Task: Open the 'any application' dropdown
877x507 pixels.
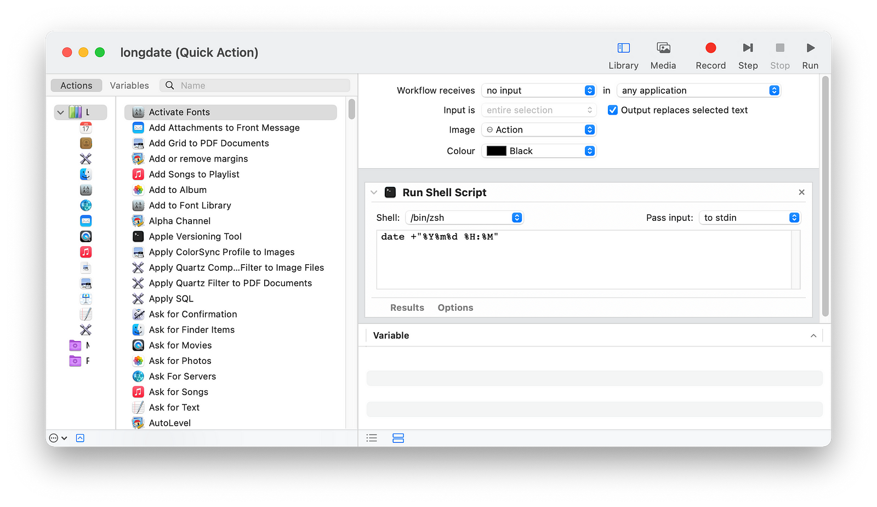Action: click(x=698, y=90)
